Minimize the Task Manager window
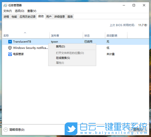The image size is (151, 137). [x=124, y=5]
